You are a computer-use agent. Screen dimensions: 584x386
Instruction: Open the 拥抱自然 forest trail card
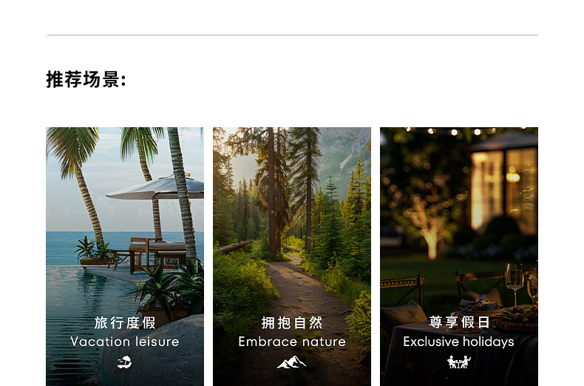coord(292,257)
